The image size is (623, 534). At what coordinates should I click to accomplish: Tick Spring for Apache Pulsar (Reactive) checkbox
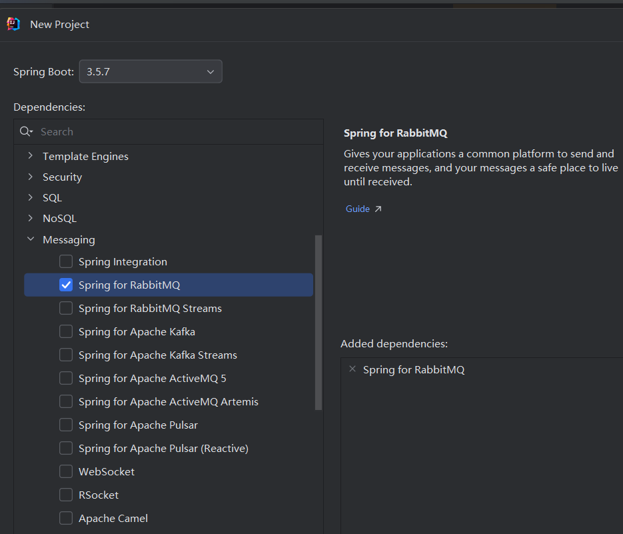pyautogui.click(x=66, y=448)
